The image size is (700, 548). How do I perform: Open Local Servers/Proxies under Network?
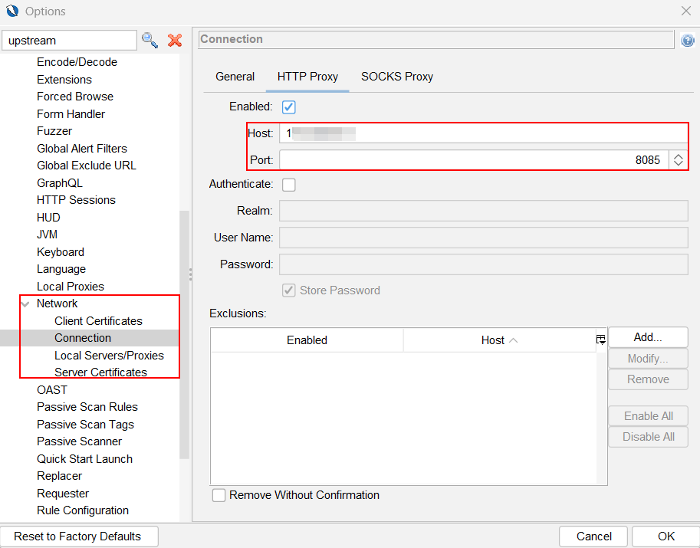(x=109, y=355)
